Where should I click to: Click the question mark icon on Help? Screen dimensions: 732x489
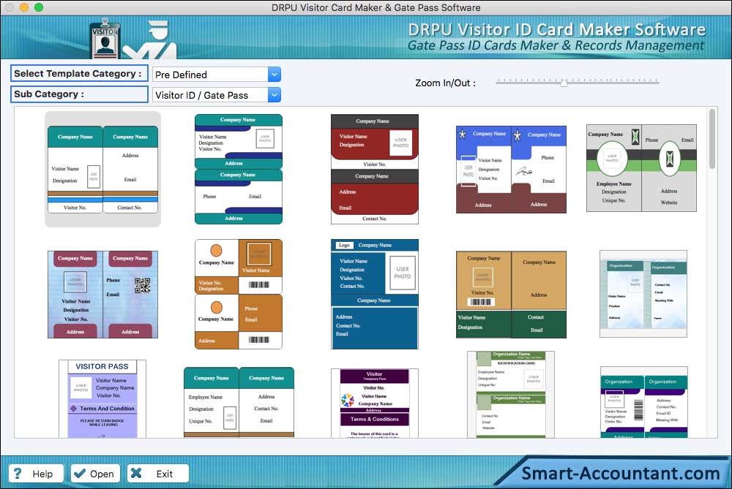click(18, 474)
